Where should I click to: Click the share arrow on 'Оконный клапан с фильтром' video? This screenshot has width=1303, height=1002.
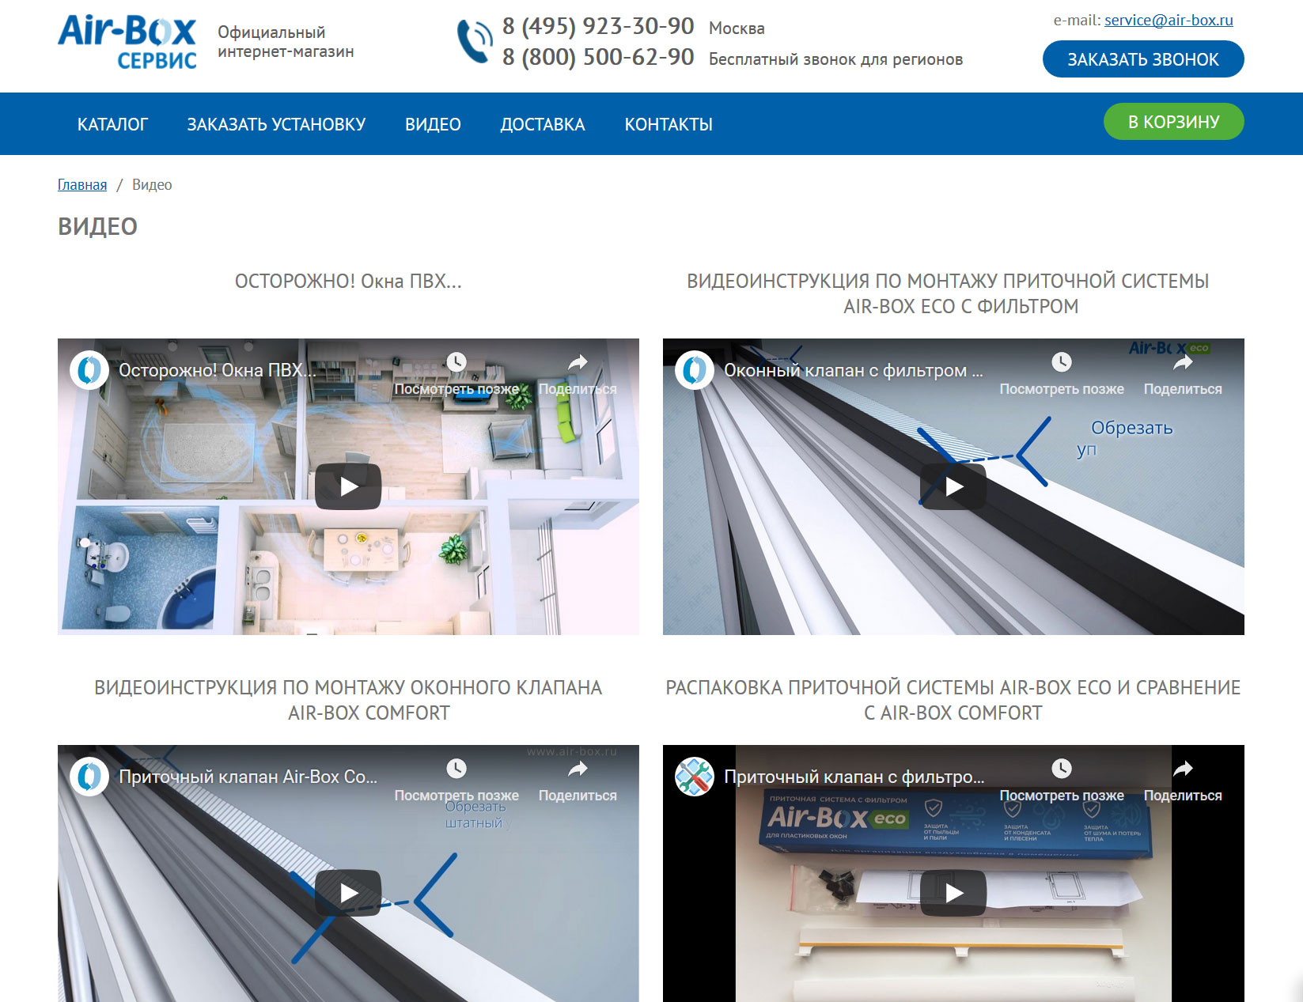[x=1184, y=362]
